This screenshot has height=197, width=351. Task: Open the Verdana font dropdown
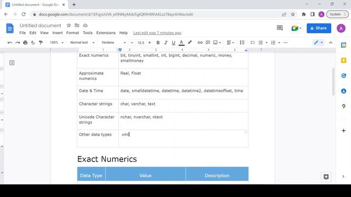point(114,43)
